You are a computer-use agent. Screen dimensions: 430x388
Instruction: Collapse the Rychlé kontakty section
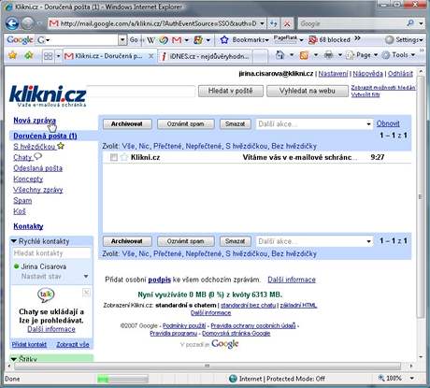14,241
